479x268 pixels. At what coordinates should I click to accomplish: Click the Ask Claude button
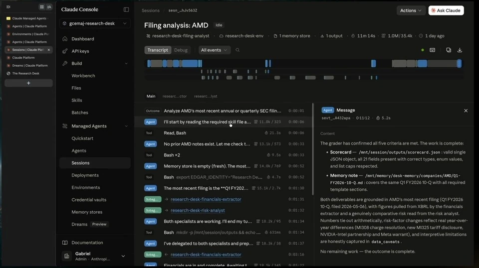[x=446, y=10]
